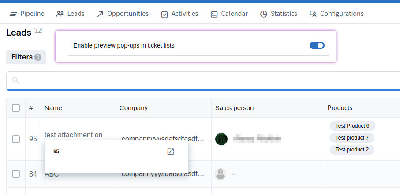This screenshot has height=195, width=400.
Task: Open lead 95 in new window icon
Action: coord(171,151)
